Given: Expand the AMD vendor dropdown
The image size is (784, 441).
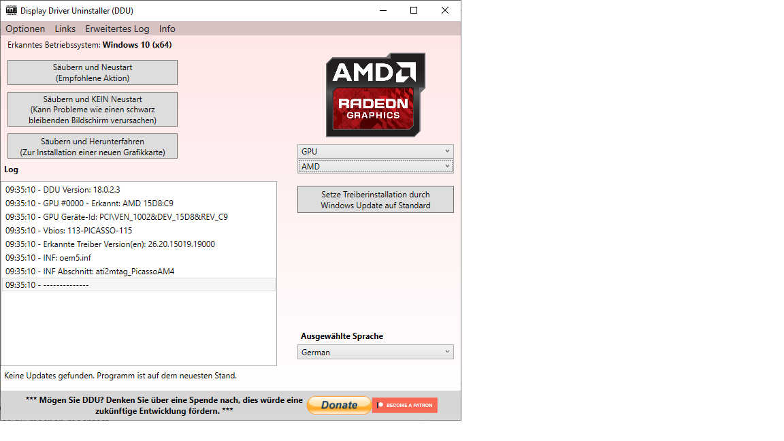Looking at the screenshot, I should tap(376, 166).
